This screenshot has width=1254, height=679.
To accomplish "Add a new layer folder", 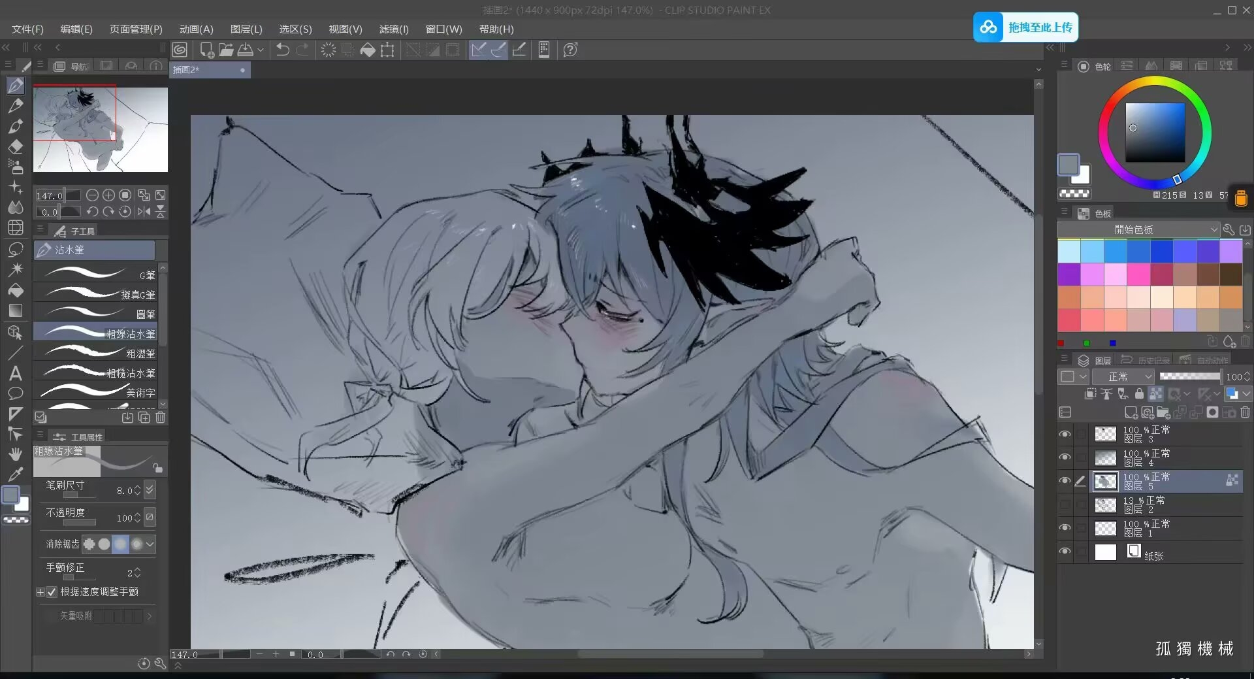I will click(1163, 412).
